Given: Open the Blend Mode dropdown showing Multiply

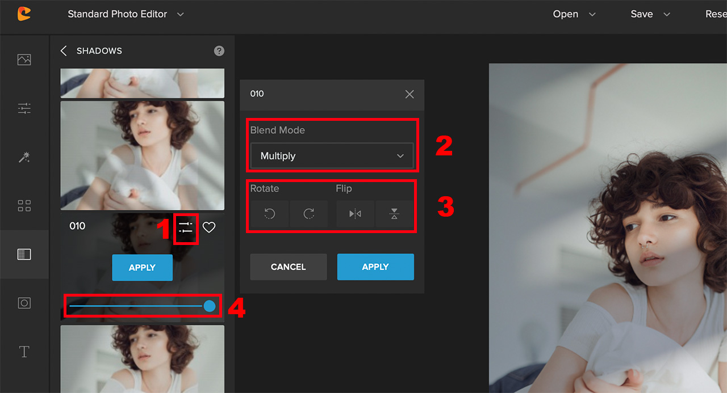Looking at the screenshot, I should click(332, 155).
